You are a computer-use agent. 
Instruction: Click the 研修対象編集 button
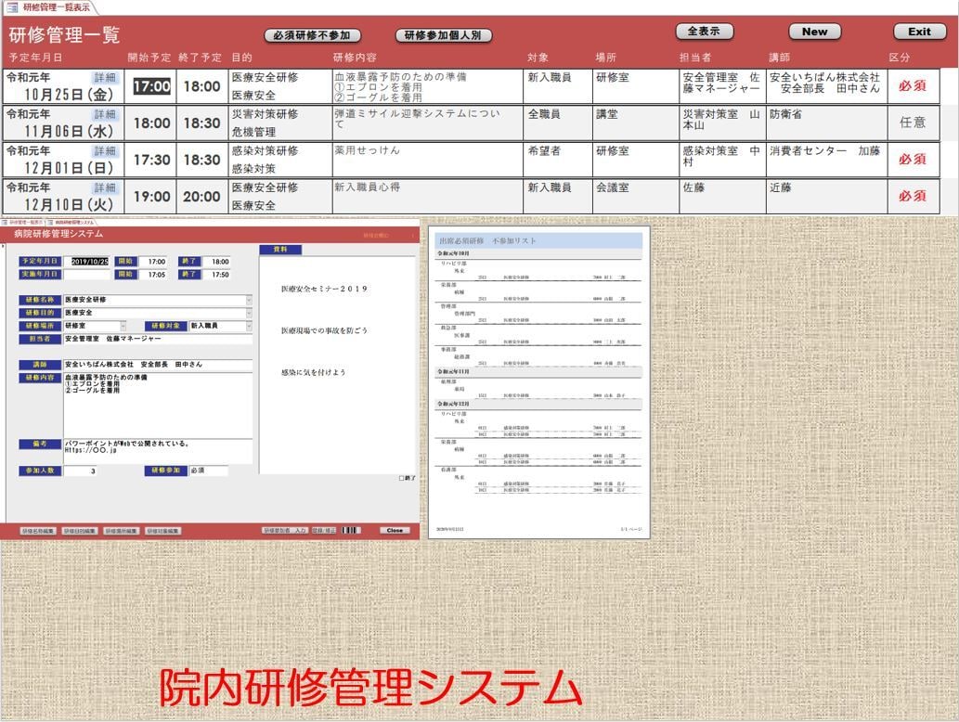(x=162, y=531)
